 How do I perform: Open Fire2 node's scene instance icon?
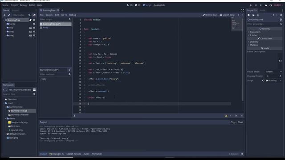coord(30,36)
